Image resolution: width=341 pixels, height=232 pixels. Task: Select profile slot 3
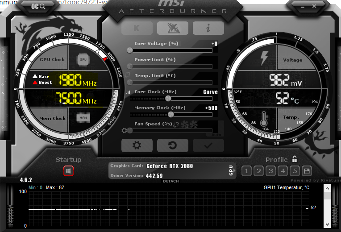point(271,171)
